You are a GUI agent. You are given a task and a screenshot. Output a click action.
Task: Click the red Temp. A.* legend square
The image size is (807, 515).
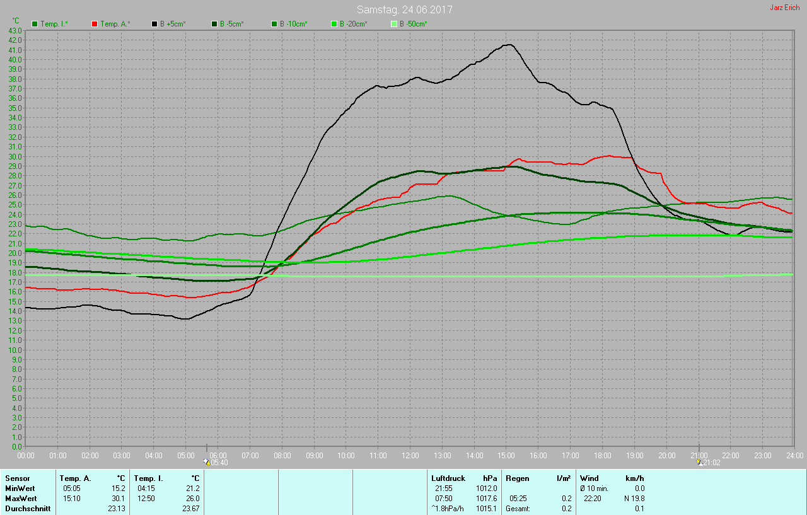[95, 24]
